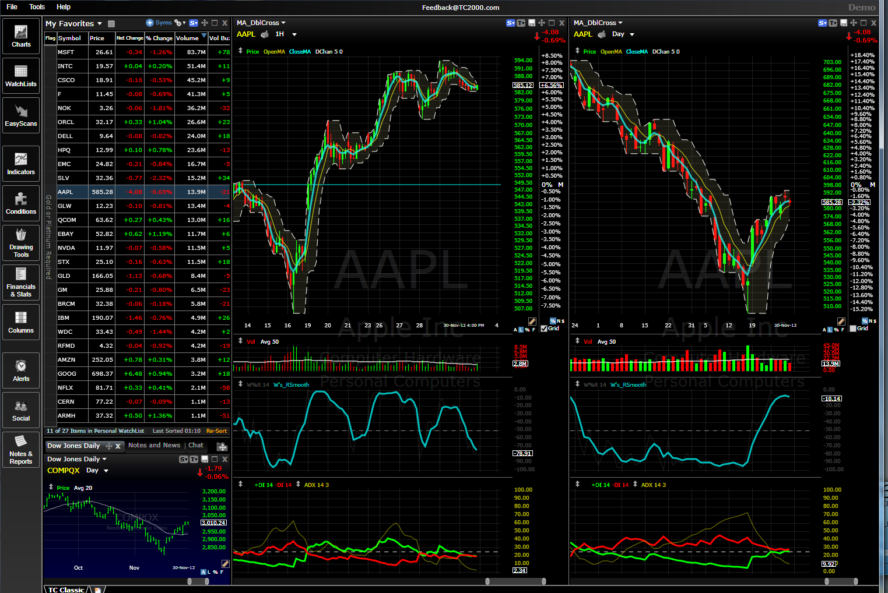Screen dimensions: 888x593
Task: Open the Tools menu
Action: pyautogui.click(x=37, y=7)
